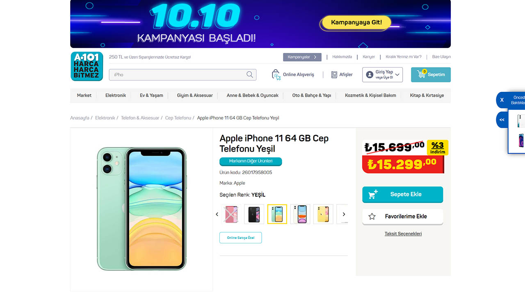This screenshot has height=295, width=525.
Task: Click the Online Alışveriş bag icon
Action: coord(276,75)
